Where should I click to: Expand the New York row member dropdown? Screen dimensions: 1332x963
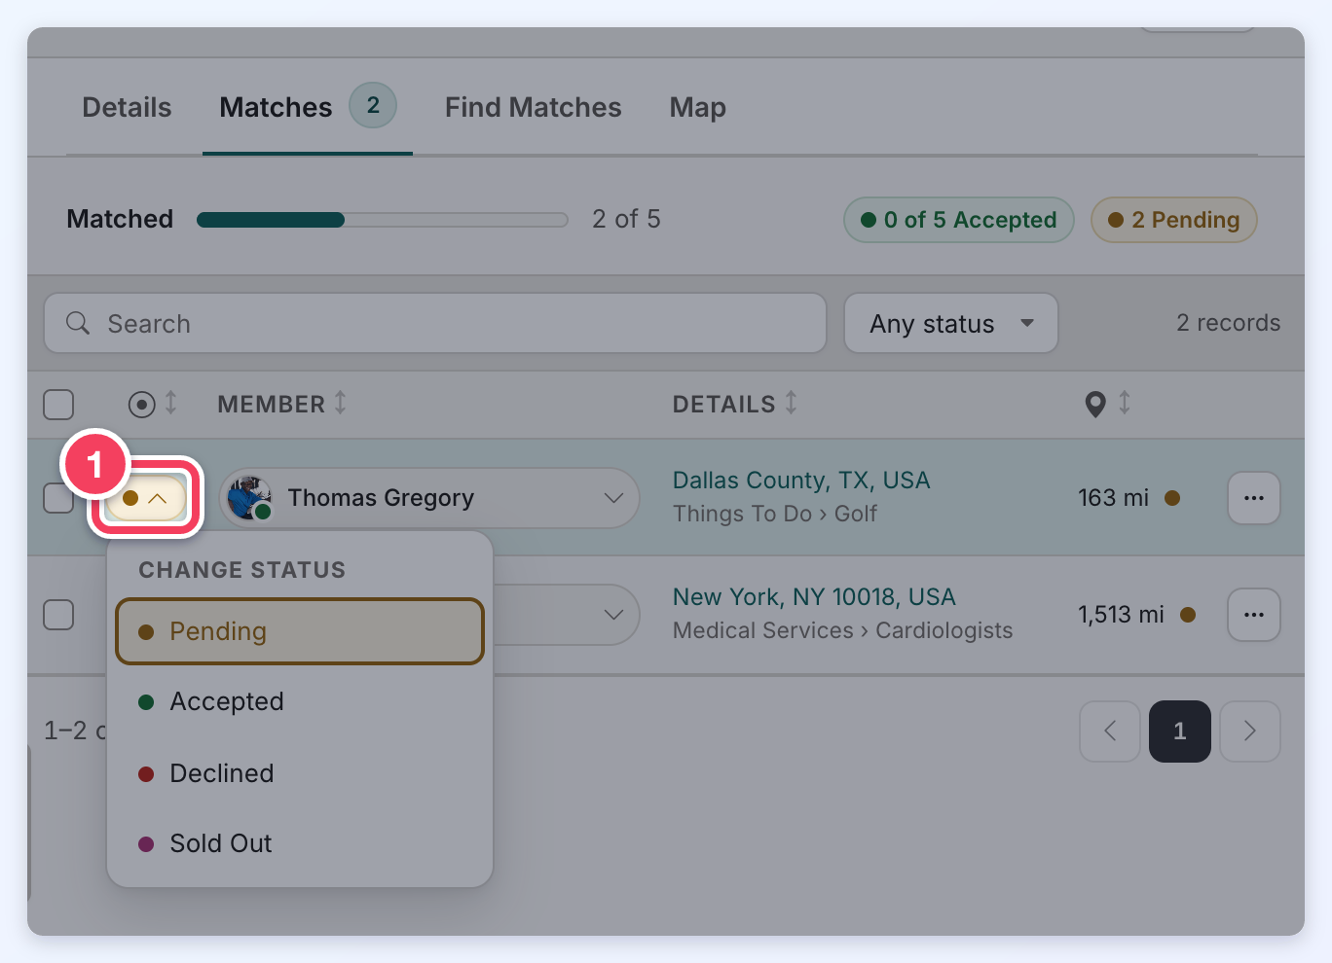click(x=613, y=615)
